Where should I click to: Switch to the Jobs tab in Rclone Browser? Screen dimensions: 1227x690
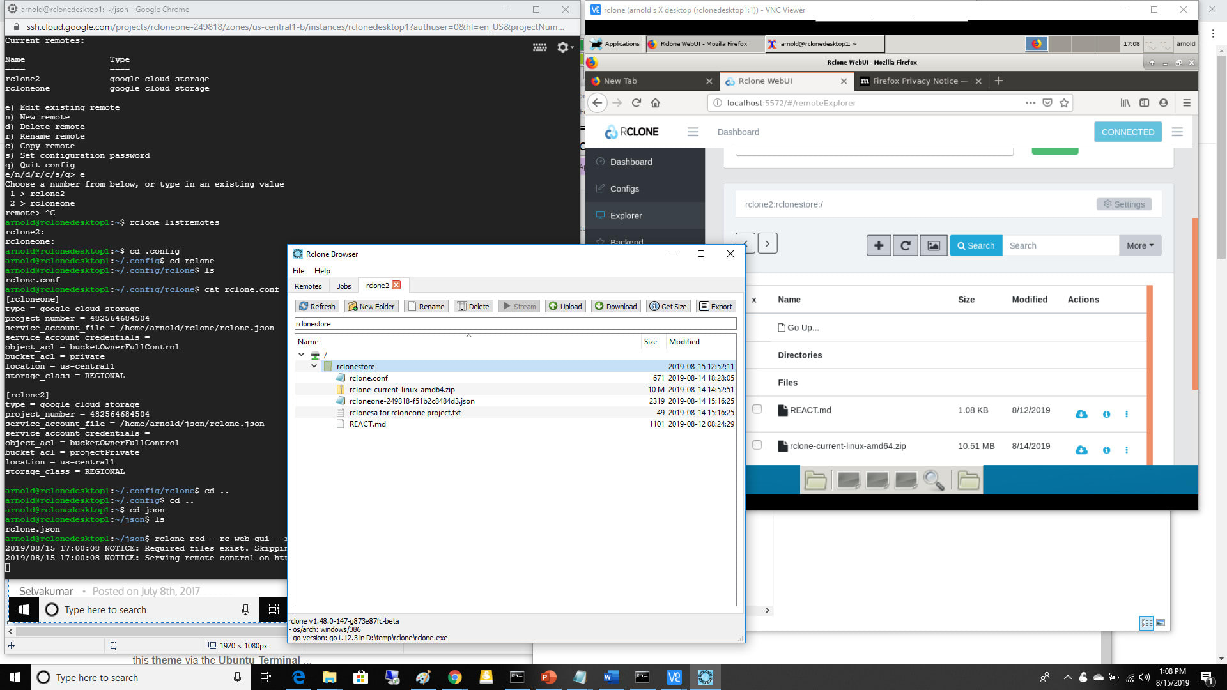[344, 286]
